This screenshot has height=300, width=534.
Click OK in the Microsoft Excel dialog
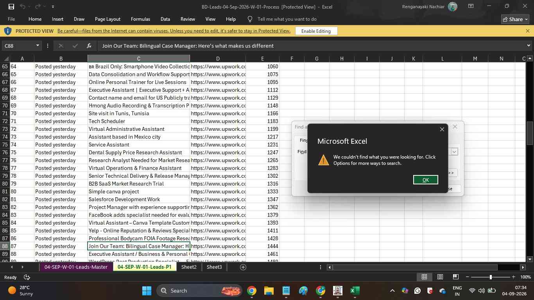click(x=425, y=180)
